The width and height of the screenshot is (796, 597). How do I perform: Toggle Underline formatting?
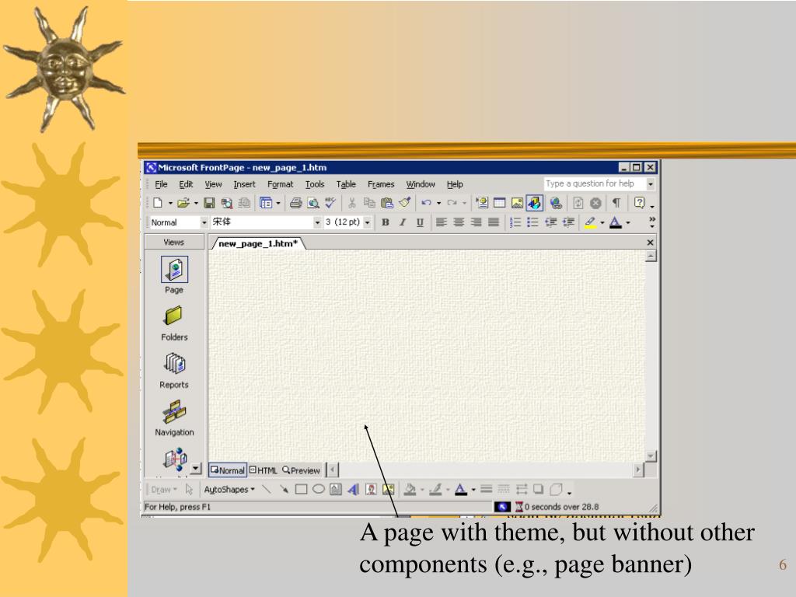point(420,222)
